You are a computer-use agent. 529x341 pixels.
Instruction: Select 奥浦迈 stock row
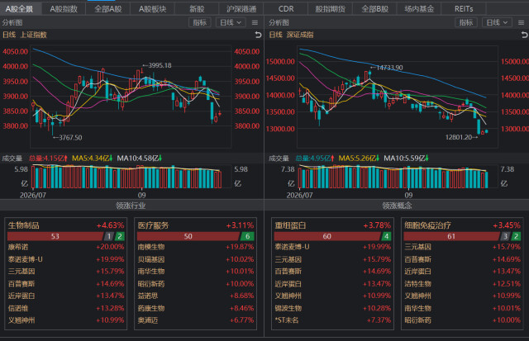[x=196, y=320]
